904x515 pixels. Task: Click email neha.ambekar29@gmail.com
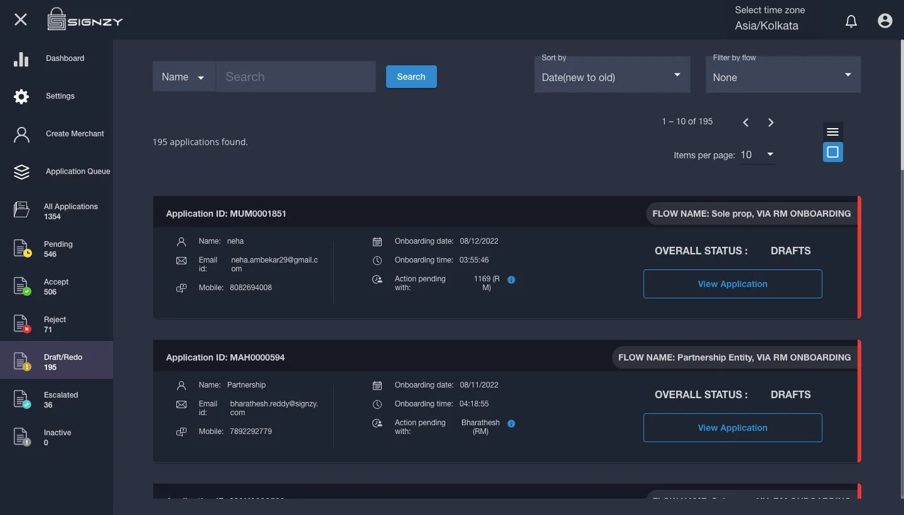pos(274,264)
